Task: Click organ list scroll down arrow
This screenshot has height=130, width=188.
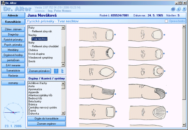Action: tap(63, 113)
